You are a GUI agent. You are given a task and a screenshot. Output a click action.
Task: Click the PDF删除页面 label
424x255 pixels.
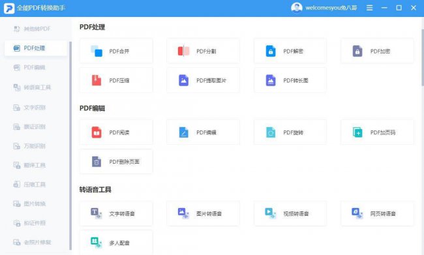tap(125, 162)
